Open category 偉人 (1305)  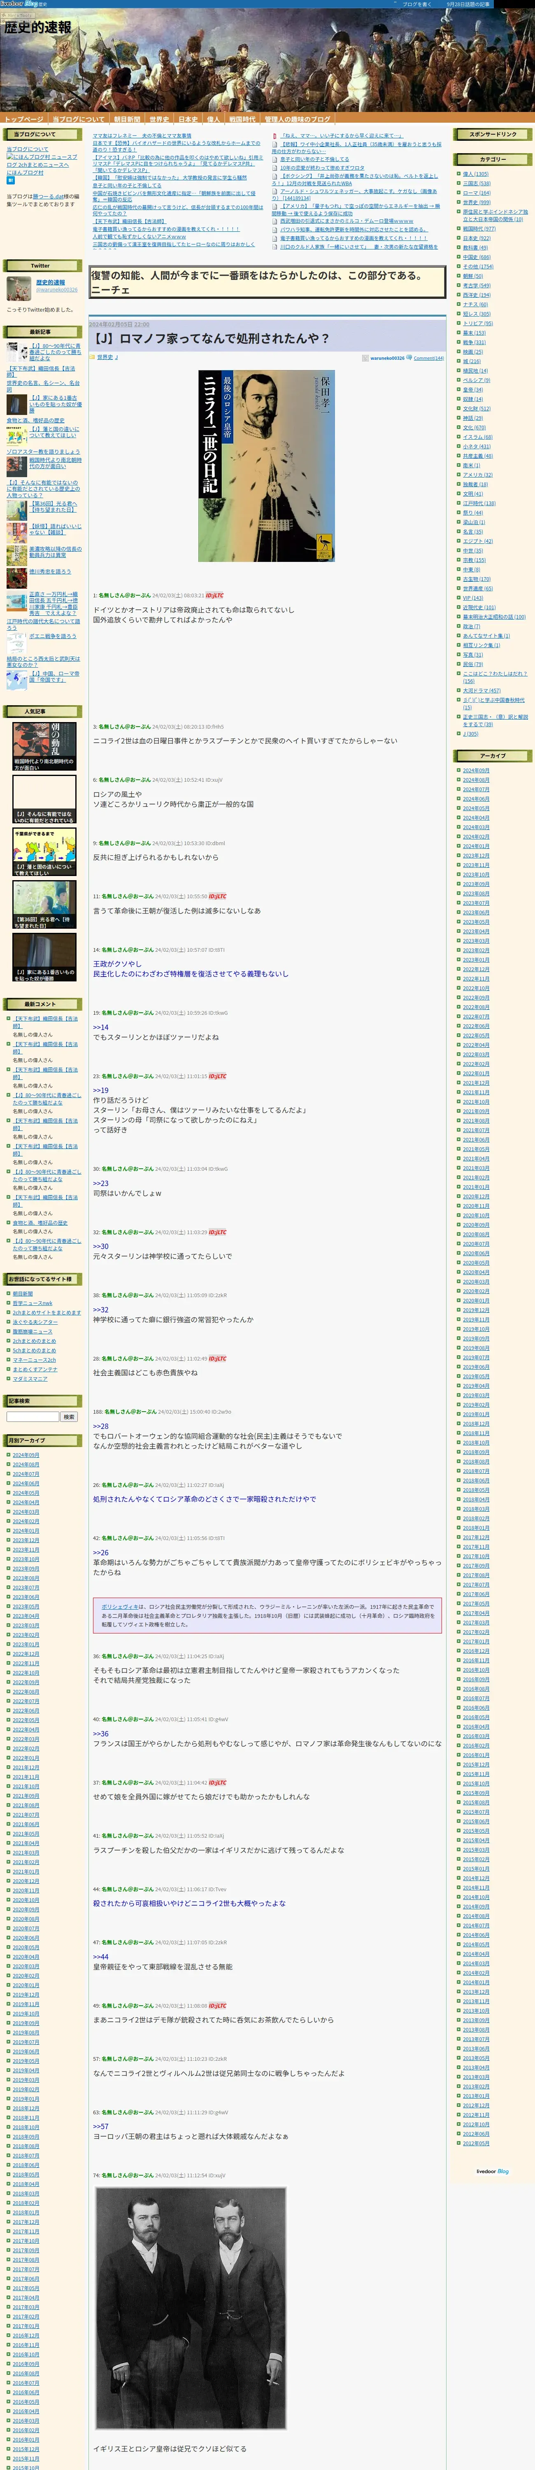[x=476, y=175]
